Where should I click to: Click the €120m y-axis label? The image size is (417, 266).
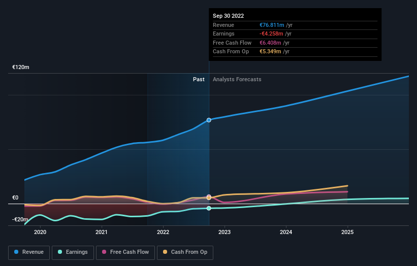[x=21, y=67]
